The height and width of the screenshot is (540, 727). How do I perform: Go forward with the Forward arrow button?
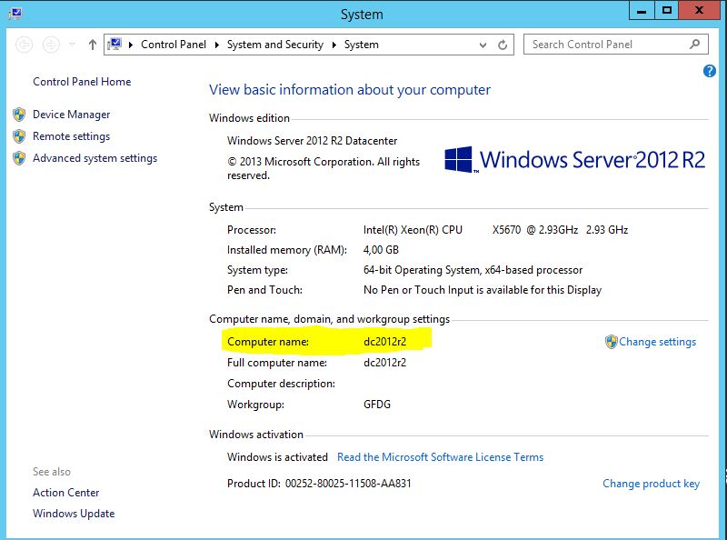51,45
